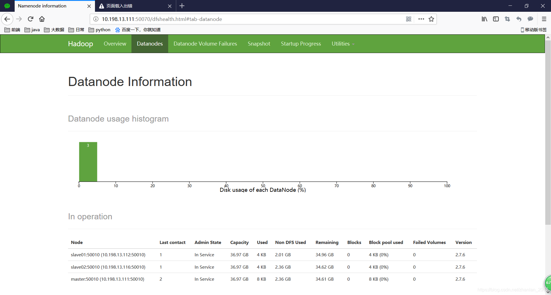Image resolution: width=551 pixels, height=295 pixels.
Task: Select the slave01:50010 node row
Action: click(x=272, y=255)
